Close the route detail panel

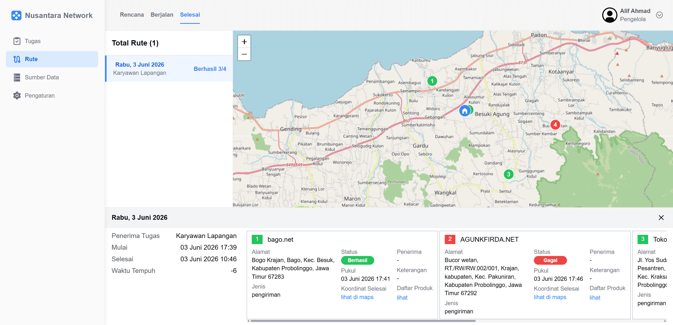(661, 217)
